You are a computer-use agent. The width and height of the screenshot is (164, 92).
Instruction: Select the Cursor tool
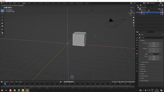2,14
